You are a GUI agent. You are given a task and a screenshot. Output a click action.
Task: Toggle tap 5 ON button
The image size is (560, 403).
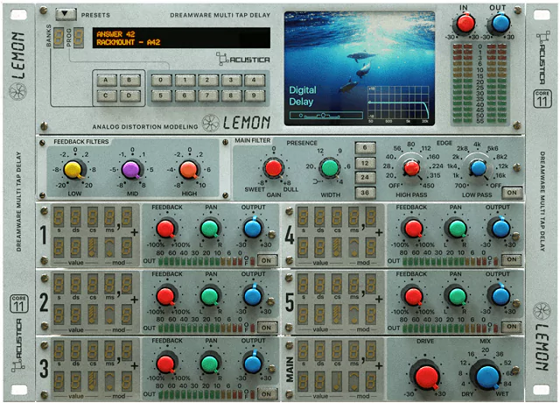[511, 326]
